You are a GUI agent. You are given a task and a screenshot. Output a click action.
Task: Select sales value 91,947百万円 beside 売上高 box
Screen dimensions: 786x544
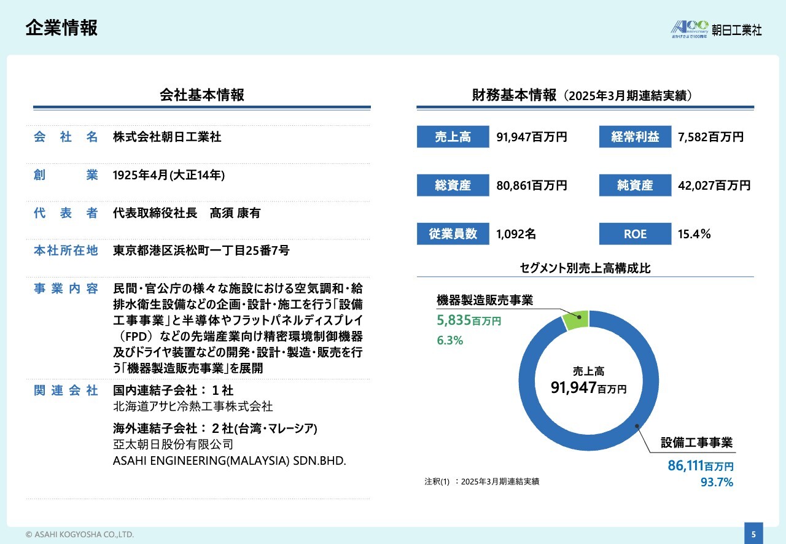(x=532, y=137)
